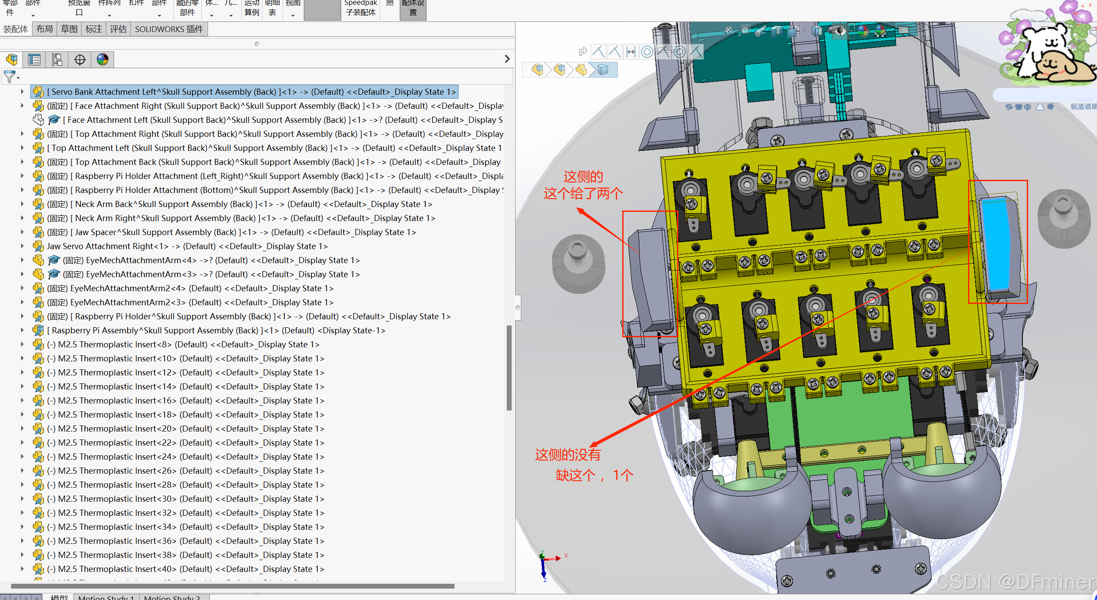Screen dimensions: 1097x600
Task: Switch to the 草图 tab
Action: pos(69,29)
